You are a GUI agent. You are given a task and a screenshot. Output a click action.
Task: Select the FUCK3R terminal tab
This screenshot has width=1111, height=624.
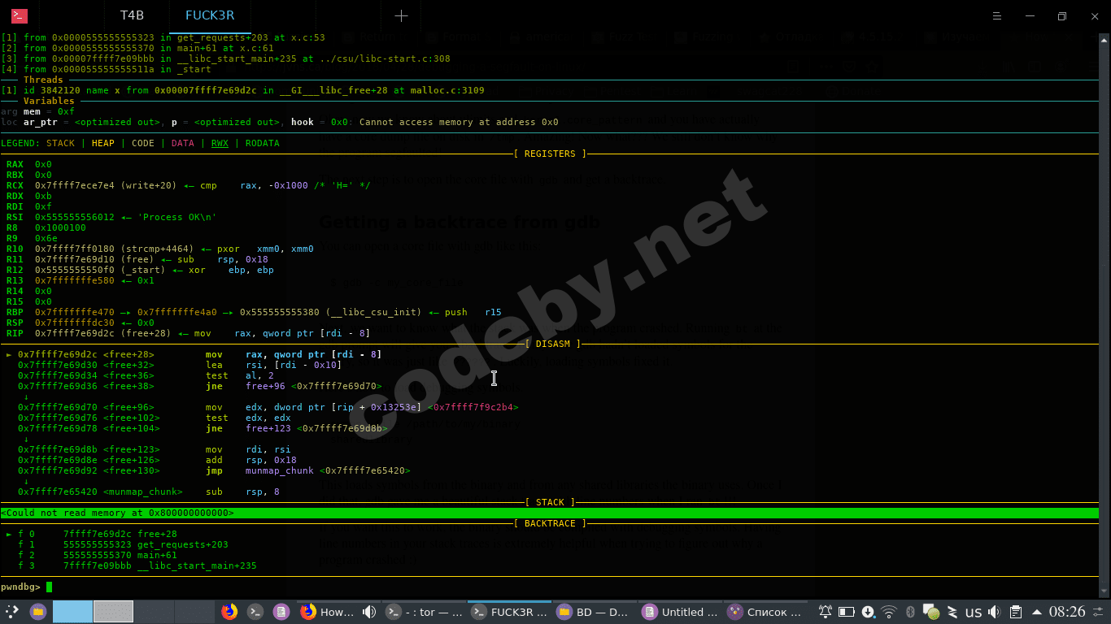(211, 16)
